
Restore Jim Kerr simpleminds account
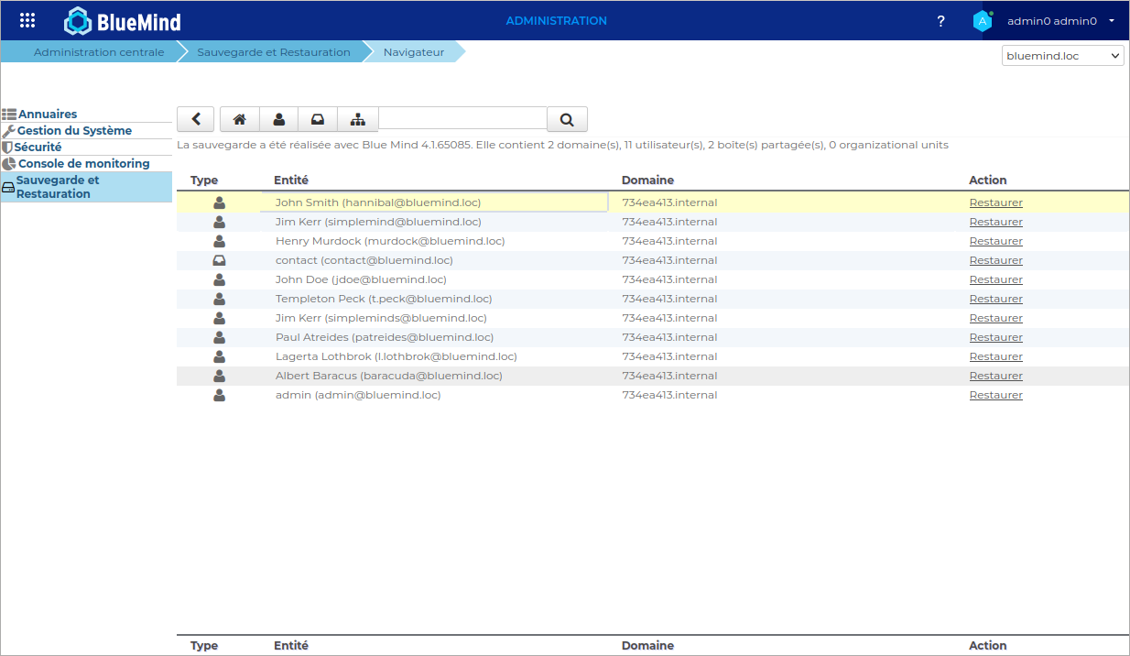pyautogui.click(x=996, y=318)
